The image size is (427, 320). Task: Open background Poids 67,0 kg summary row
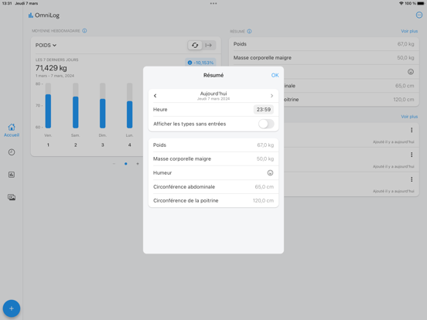(x=324, y=44)
